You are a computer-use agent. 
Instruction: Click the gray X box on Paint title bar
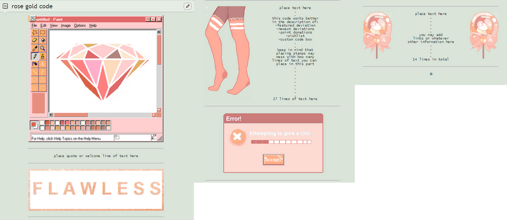(33, 19)
